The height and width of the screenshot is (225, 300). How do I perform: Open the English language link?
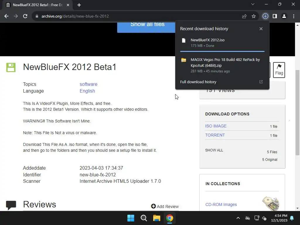click(x=87, y=91)
